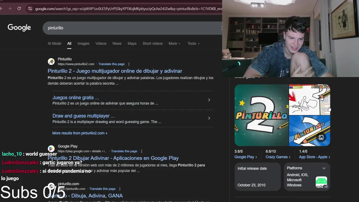
Task: Click the Android, iOS, Microsoft Windows text
Action: [x=298, y=180]
